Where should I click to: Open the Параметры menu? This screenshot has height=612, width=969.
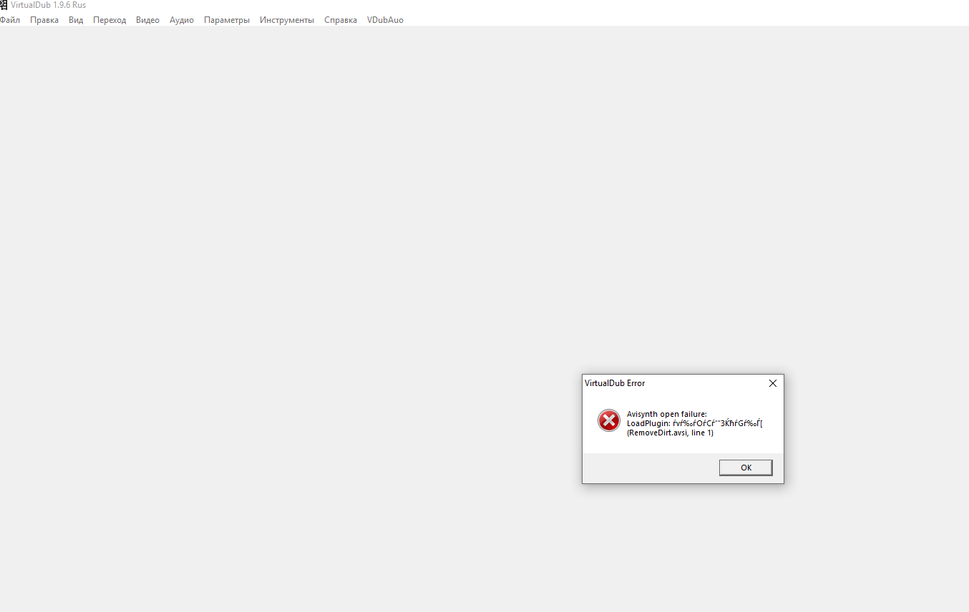coord(227,20)
